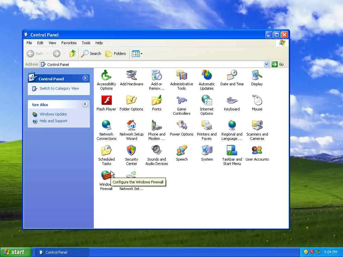Open the View menu
This screenshot has width=343, height=257.
[52, 43]
